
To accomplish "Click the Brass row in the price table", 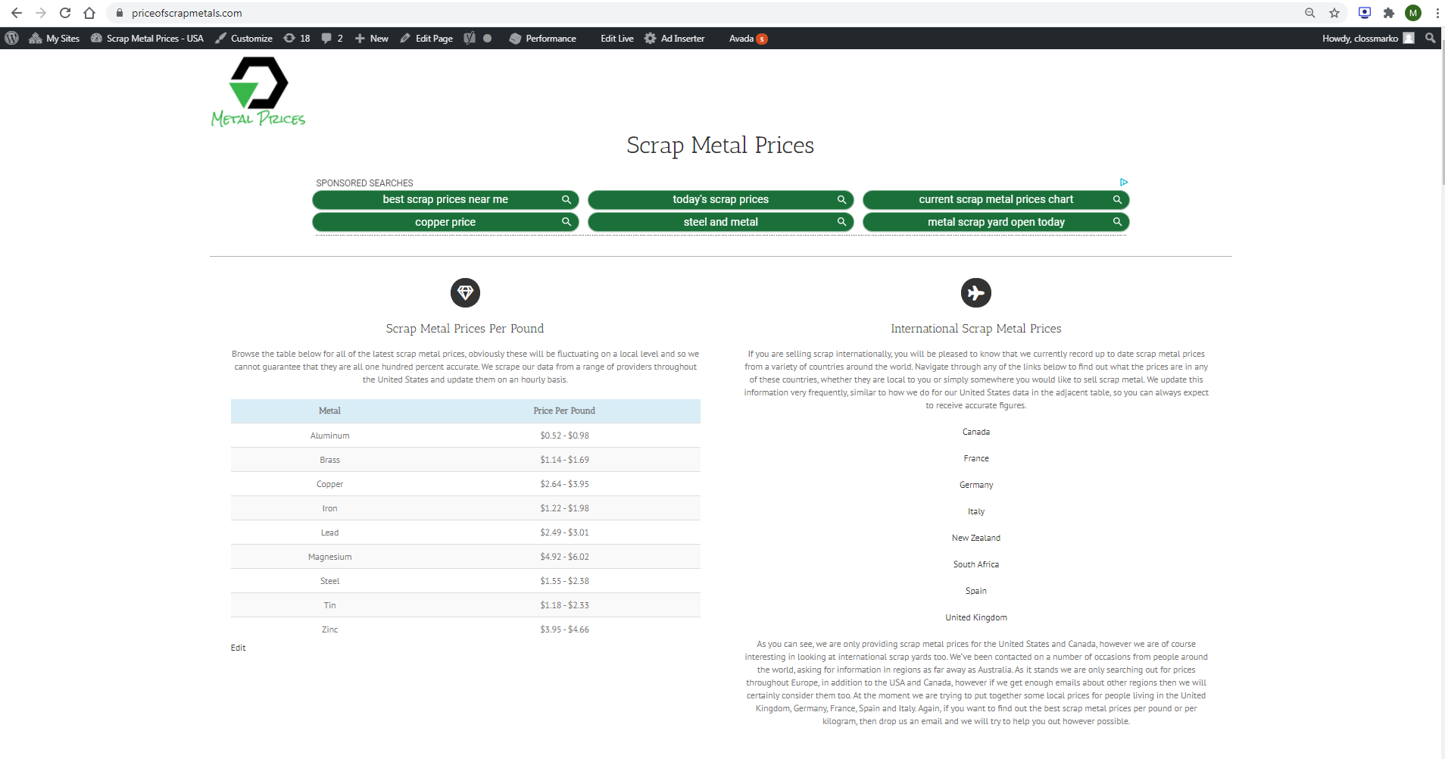I will pos(465,460).
